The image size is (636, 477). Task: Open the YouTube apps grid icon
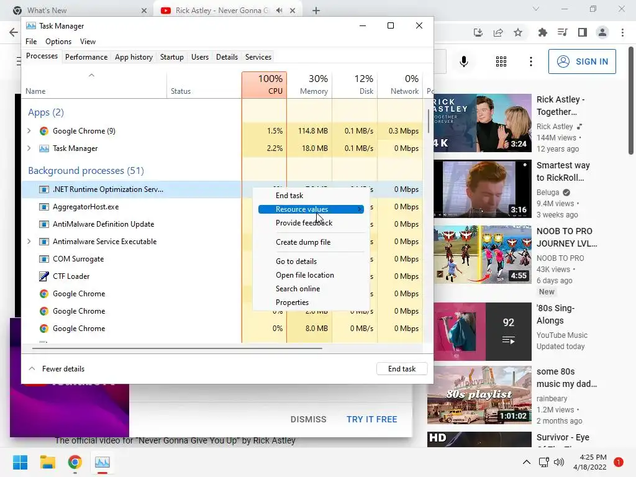pos(501,61)
